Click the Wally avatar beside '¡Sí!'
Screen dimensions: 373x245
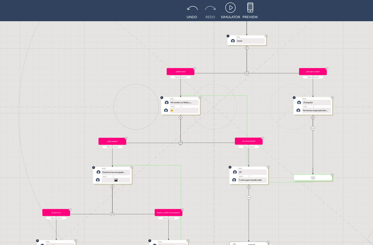(235, 172)
